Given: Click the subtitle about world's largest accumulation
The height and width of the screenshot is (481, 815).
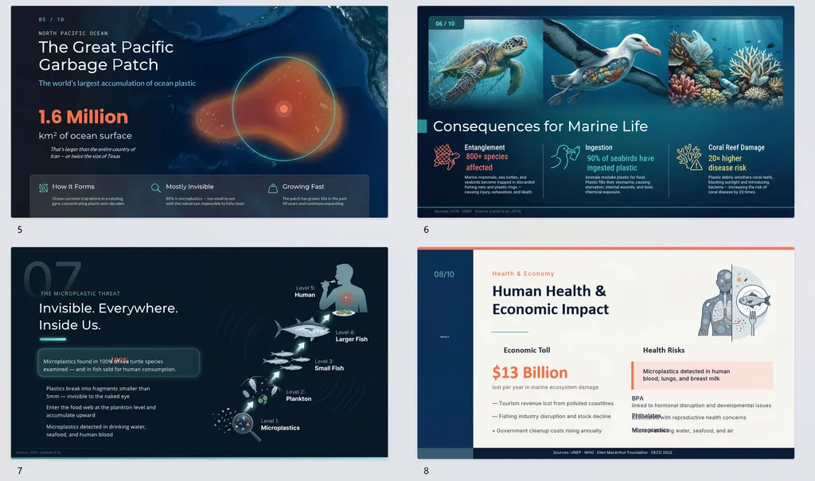Looking at the screenshot, I should (x=117, y=83).
